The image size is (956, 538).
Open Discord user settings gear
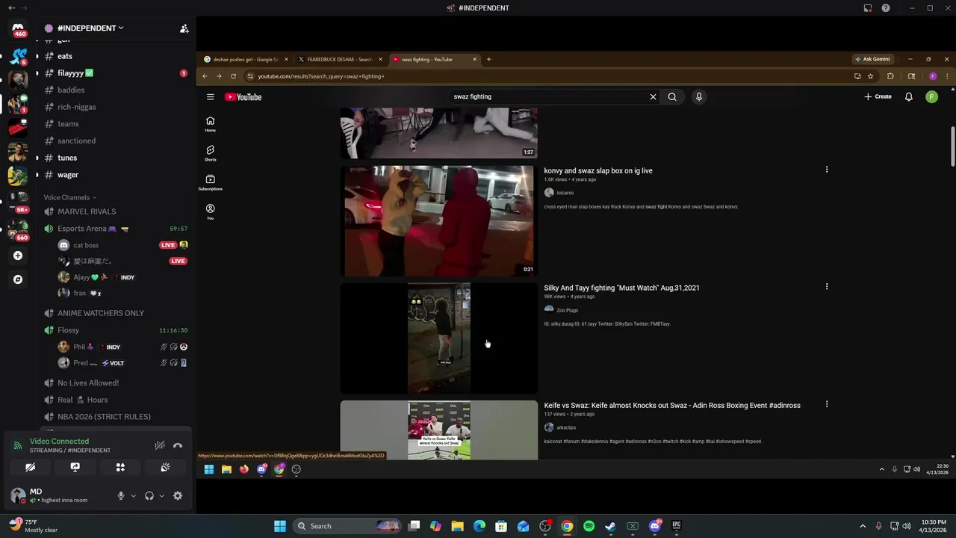pos(178,495)
